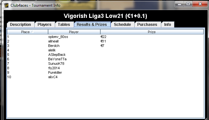209x120 pixels.
Task: Open the Description tab
Action: [21, 25]
